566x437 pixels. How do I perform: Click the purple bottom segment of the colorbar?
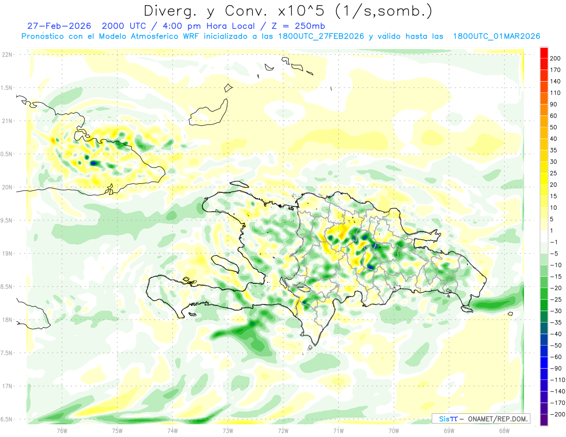[544, 420]
